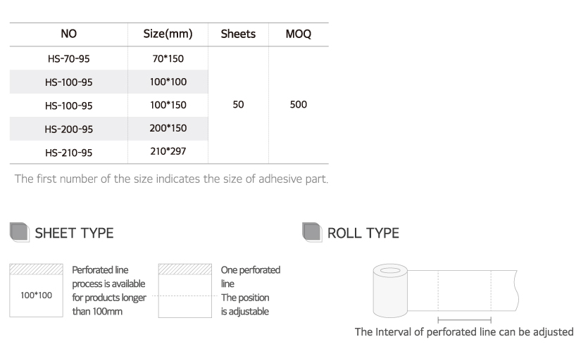
Task: Select the HS-200-95 row
Action: coord(69,129)
